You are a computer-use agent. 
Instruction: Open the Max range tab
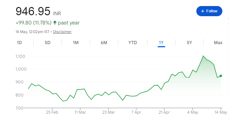pos(218,43)
